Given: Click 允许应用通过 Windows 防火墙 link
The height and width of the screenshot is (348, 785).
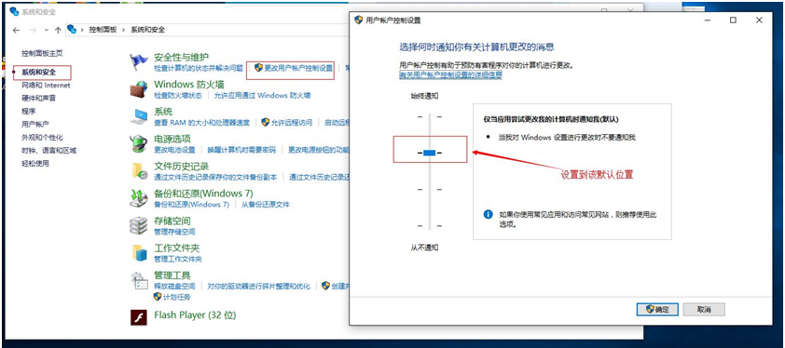Looking at the screenshot, I should (262, 95).
